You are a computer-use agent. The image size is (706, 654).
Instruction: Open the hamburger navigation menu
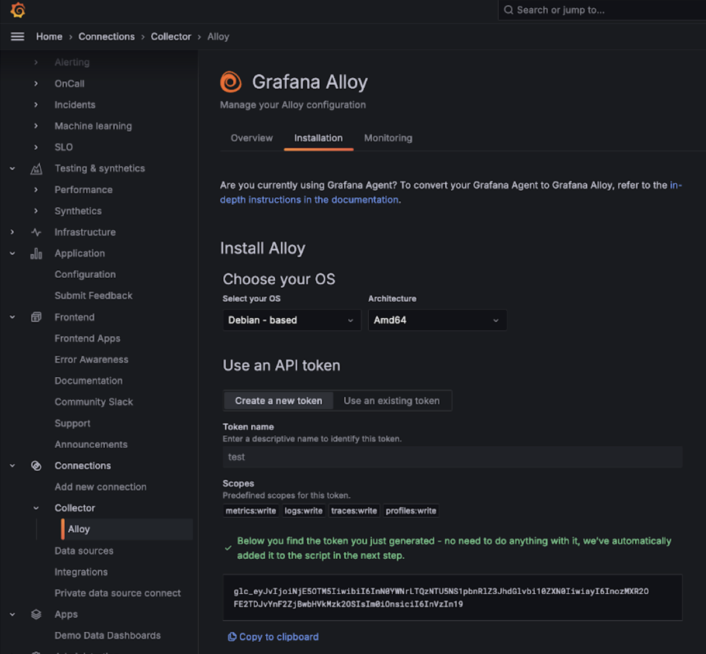click(x=18, y=36)
